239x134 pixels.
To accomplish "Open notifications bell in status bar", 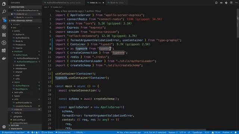I will pyautogui.click(x=236, y=133).
